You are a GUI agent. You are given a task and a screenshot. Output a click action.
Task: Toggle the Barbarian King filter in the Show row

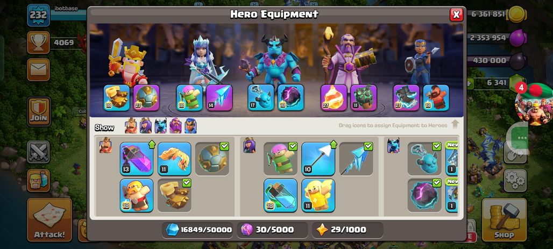click(x=131, y=126)
